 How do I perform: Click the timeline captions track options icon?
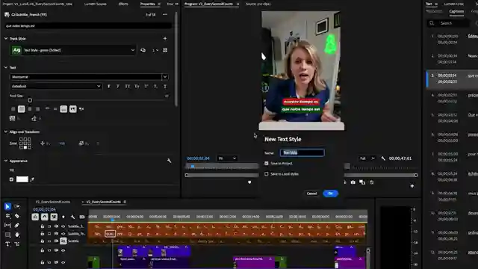click(x=82, y=217)
